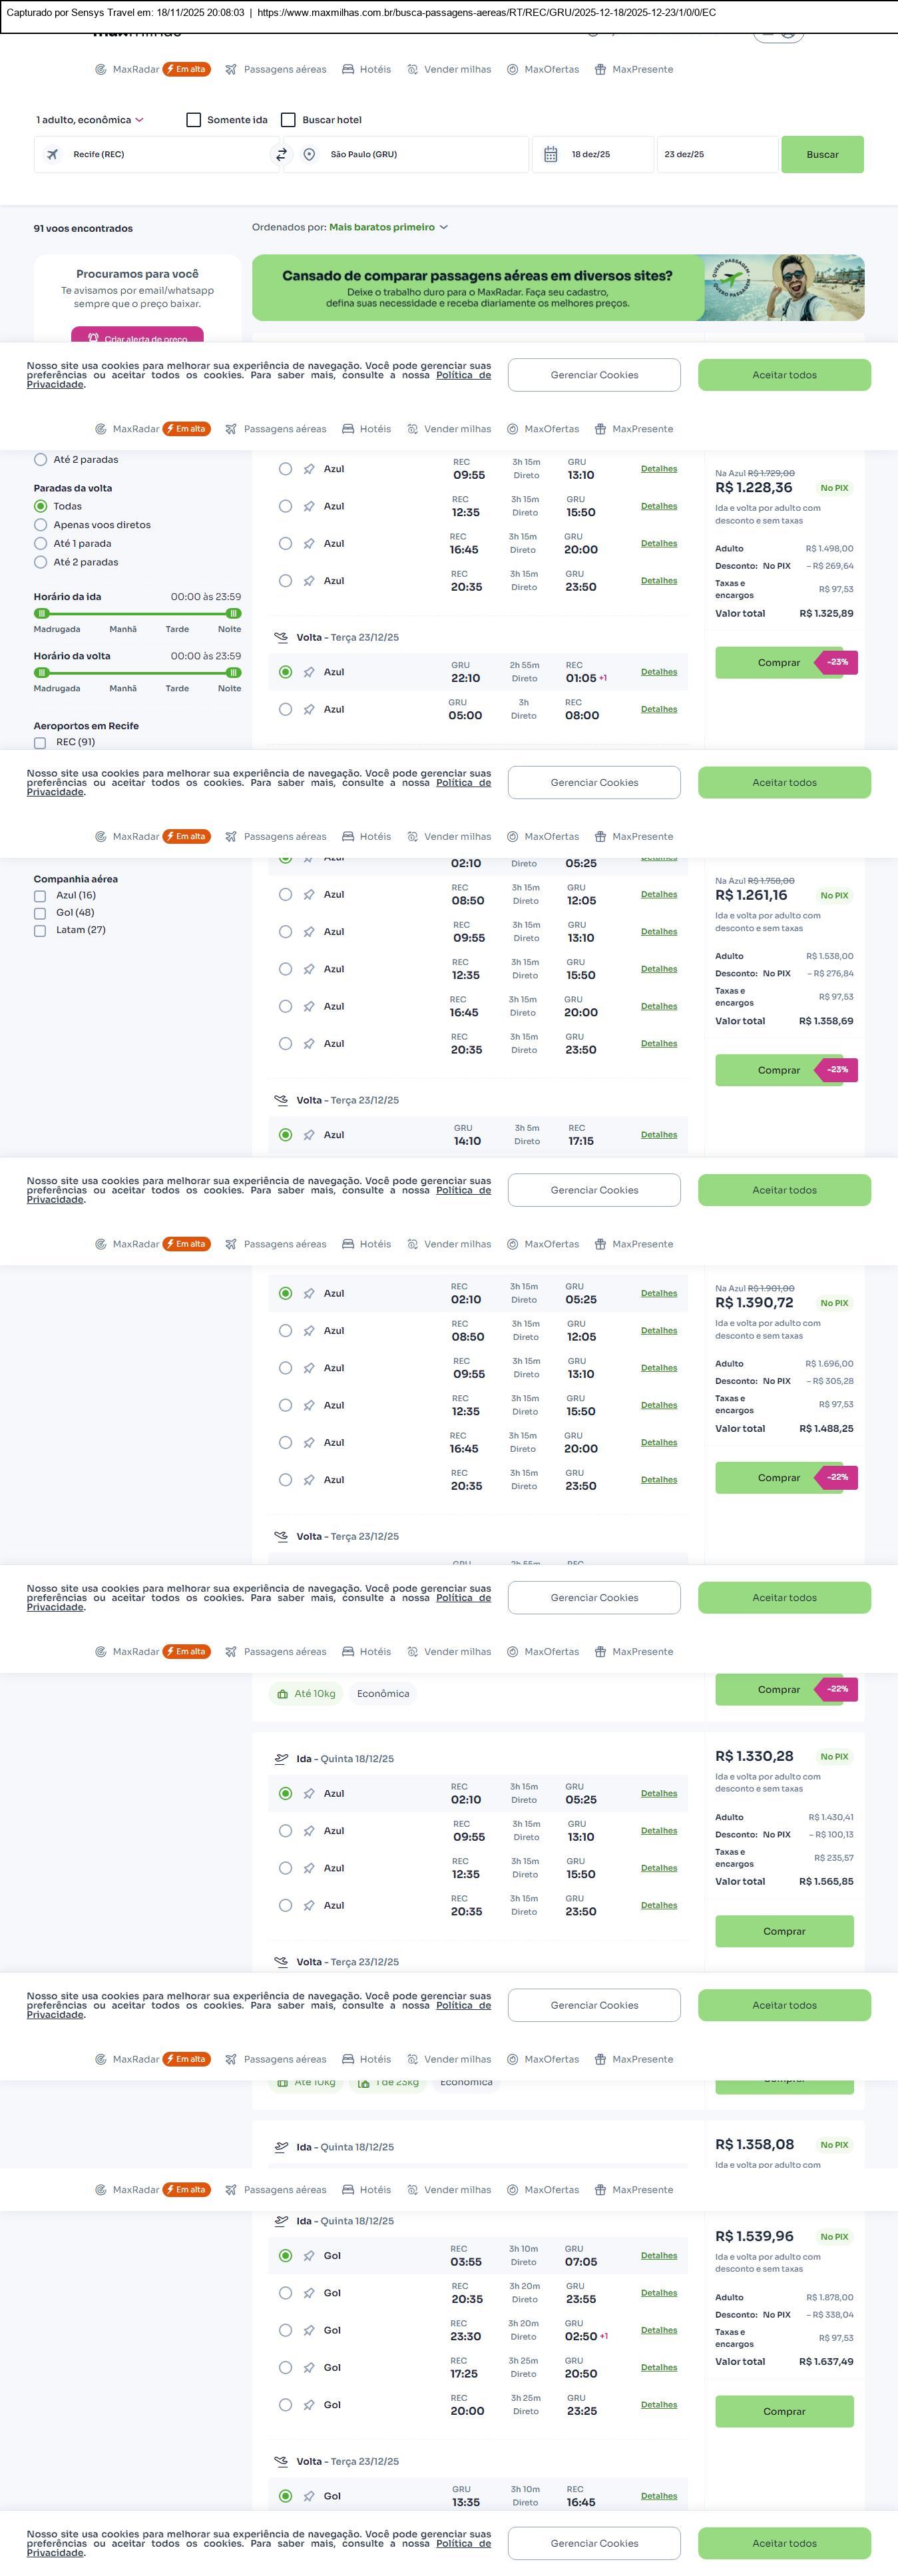This screenshot has height=2576, width=898.
Task: Click the location pin icon beside São Paulo
Action: pyautogui.click(x=310, y=155)
